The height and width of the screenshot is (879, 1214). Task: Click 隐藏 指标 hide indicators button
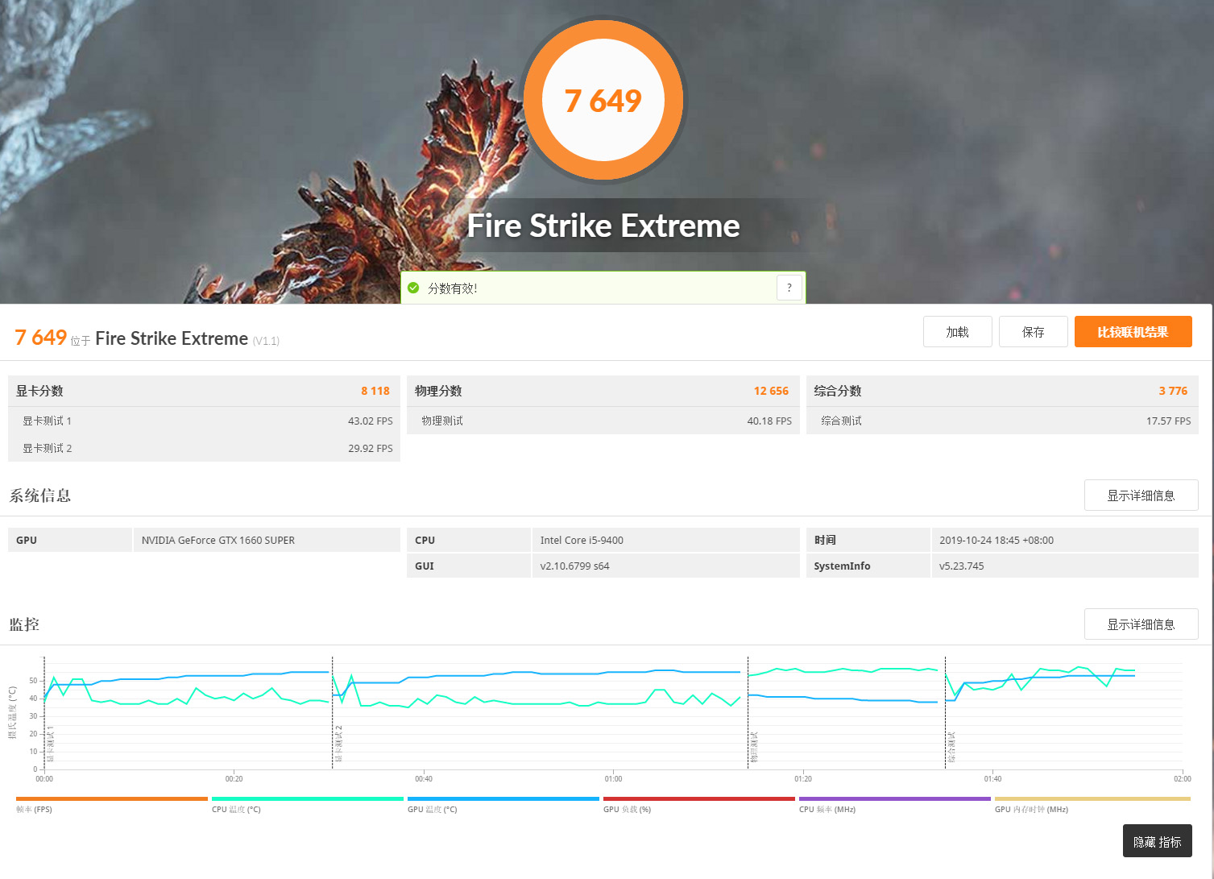(1157, 841)
